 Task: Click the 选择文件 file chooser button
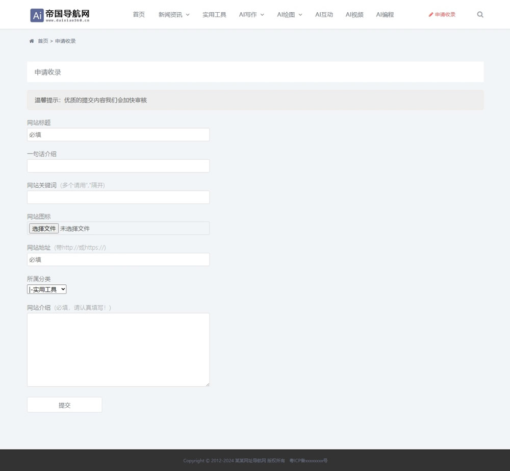pyautogui.click(x=44, y=229)
